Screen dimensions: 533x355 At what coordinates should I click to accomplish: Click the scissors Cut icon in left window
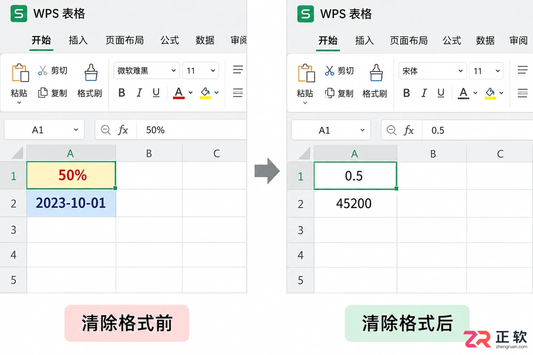(43, 70)
